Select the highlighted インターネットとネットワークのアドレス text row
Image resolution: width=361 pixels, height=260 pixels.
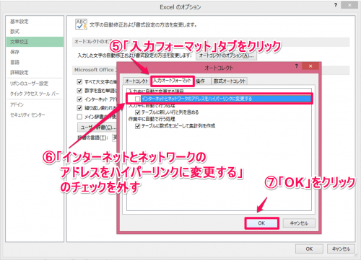click(226, 99)
